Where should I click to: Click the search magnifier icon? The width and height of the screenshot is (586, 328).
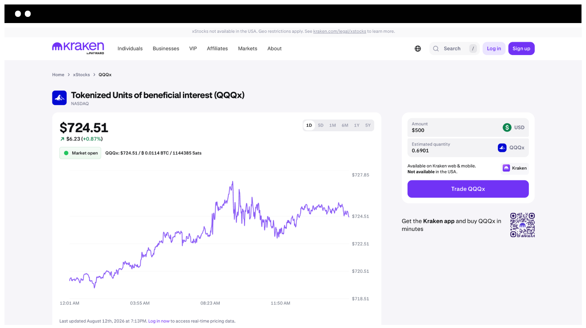click(436, 49)
